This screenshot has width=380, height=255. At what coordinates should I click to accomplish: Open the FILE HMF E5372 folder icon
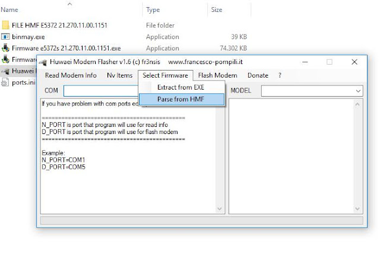pos(5,25)
